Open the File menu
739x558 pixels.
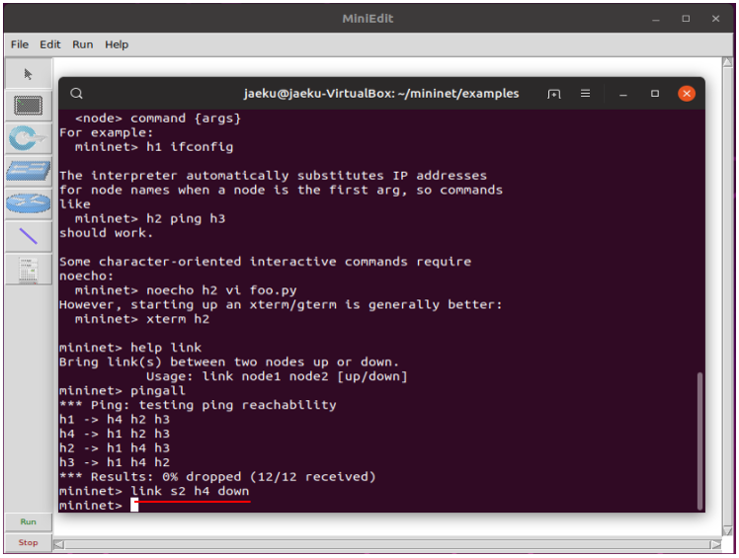coord(20,44)
